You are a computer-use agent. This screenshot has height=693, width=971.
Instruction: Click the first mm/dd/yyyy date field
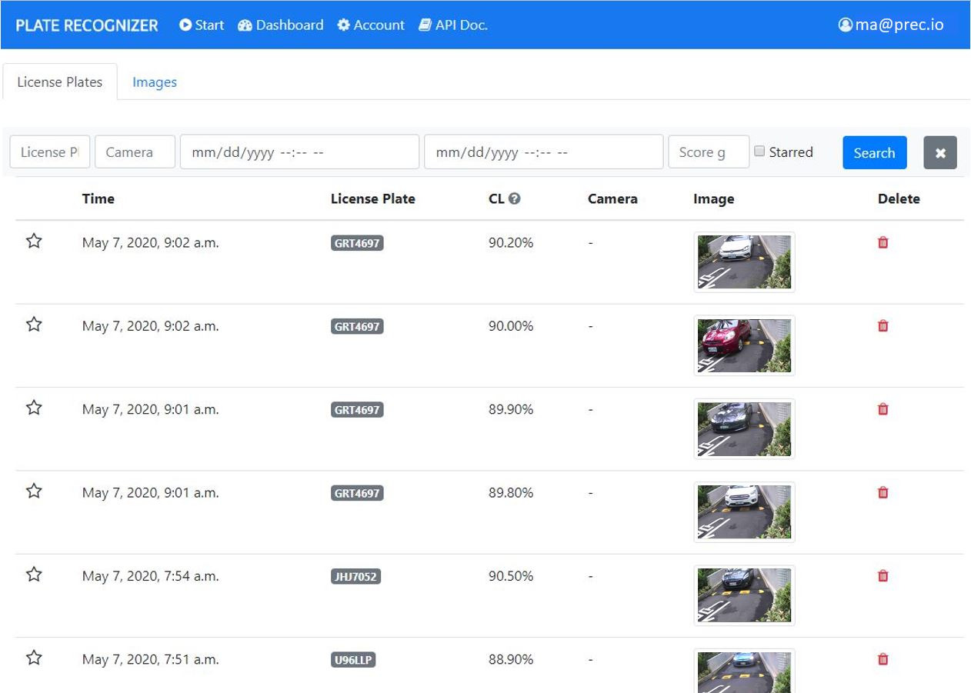[x=298, y=152]
